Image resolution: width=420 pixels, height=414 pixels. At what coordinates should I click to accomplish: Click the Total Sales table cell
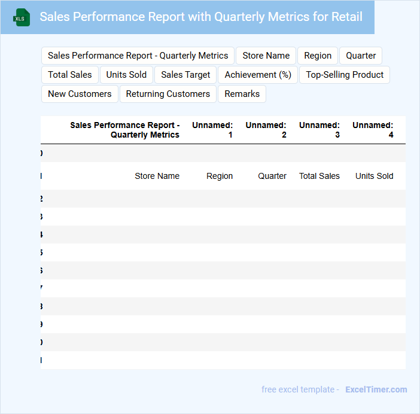point(319,176)
